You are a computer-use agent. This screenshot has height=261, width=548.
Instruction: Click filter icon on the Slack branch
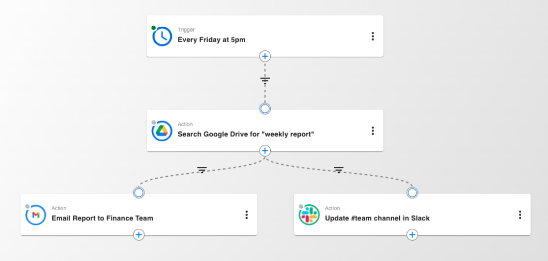(338, 170)
